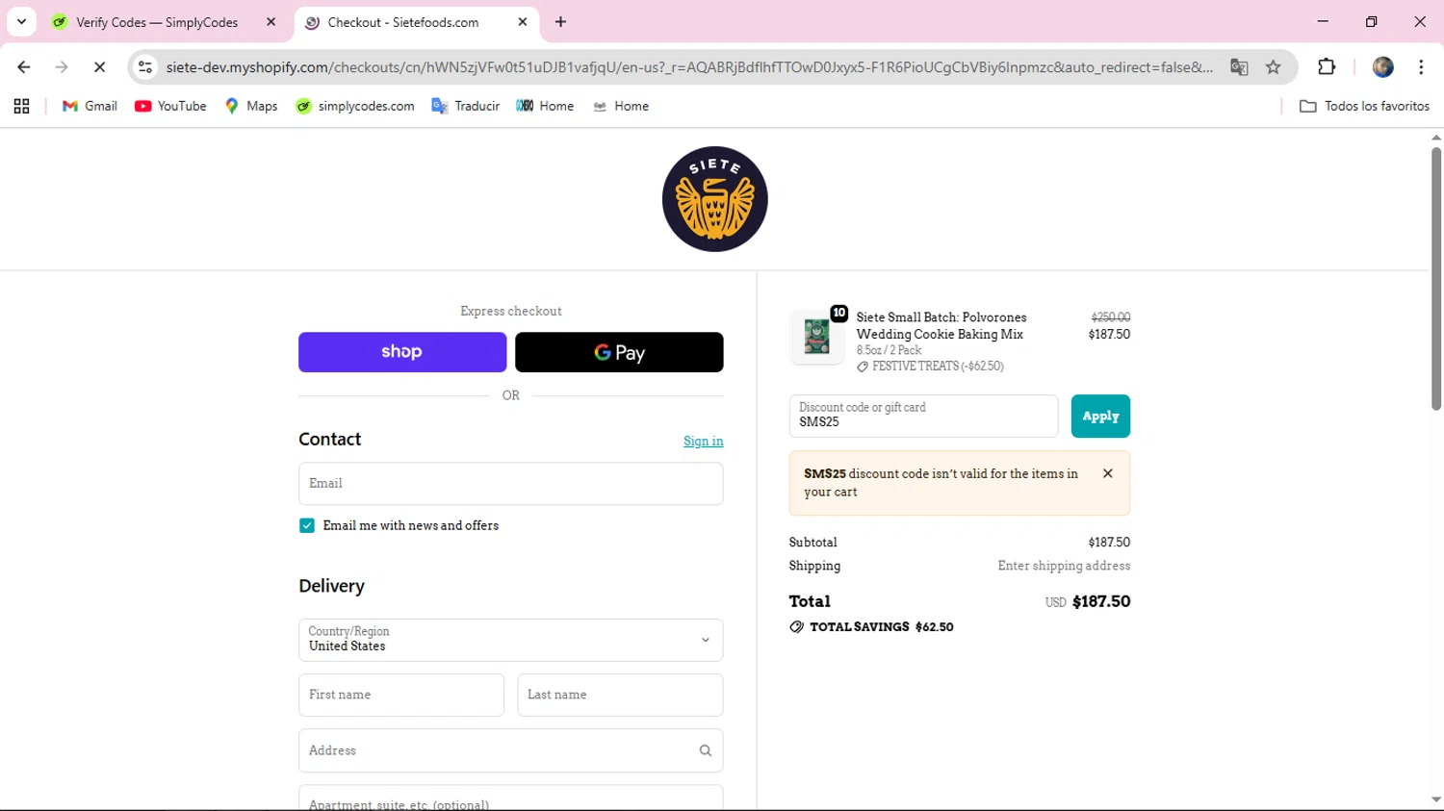This screenshot has height=811, width=1444.
Task: Switch to Verify Codes — SimplyCodes tab
Action: coord(159,22)
